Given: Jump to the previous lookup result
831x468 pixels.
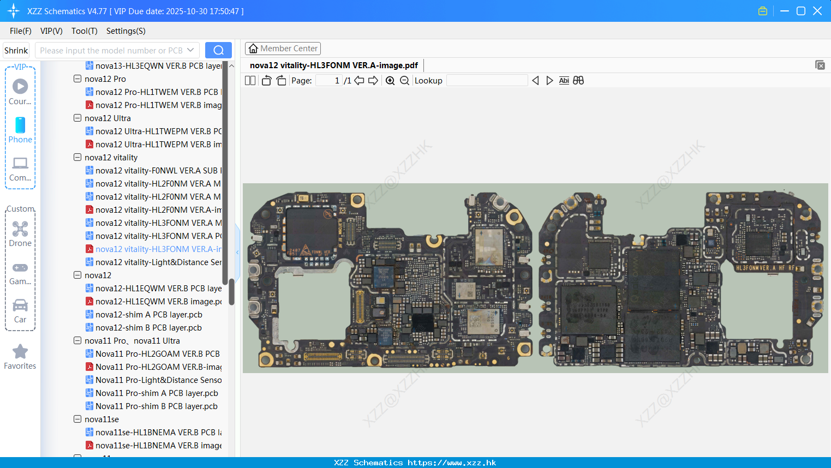Looking at the screenshot, I should coord(535,81).
